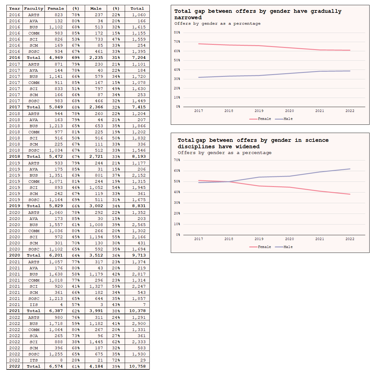The width and height of the screenshot is (376, 374).
Task: Click the 1,945 SCI total cell
Action: pos(137,188)
